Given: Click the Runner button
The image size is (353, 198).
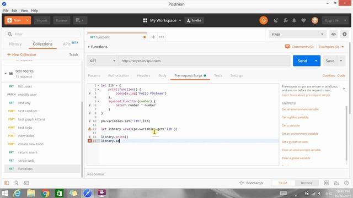Looking at the screenshot, I should pyautogui.click(x=61, y=20).
